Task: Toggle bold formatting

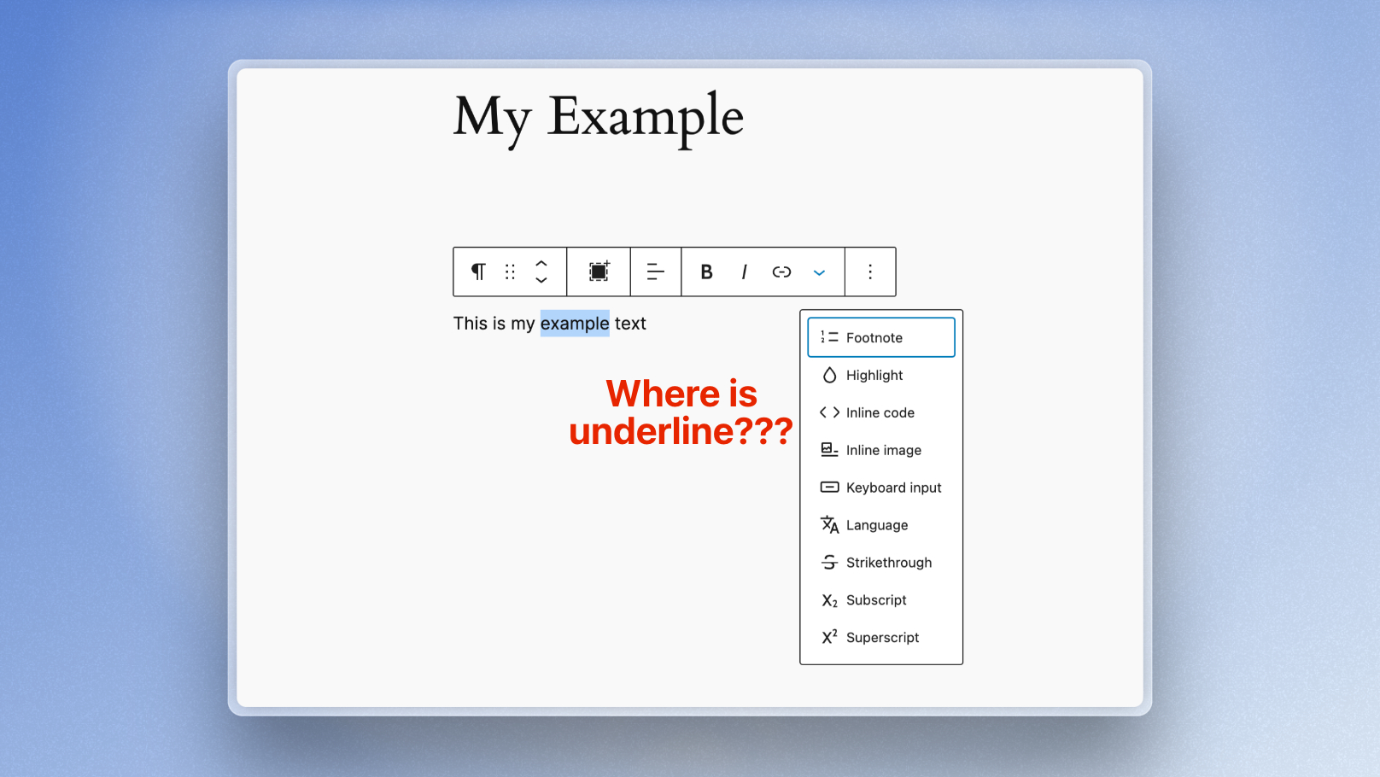Action: (706, 272)
